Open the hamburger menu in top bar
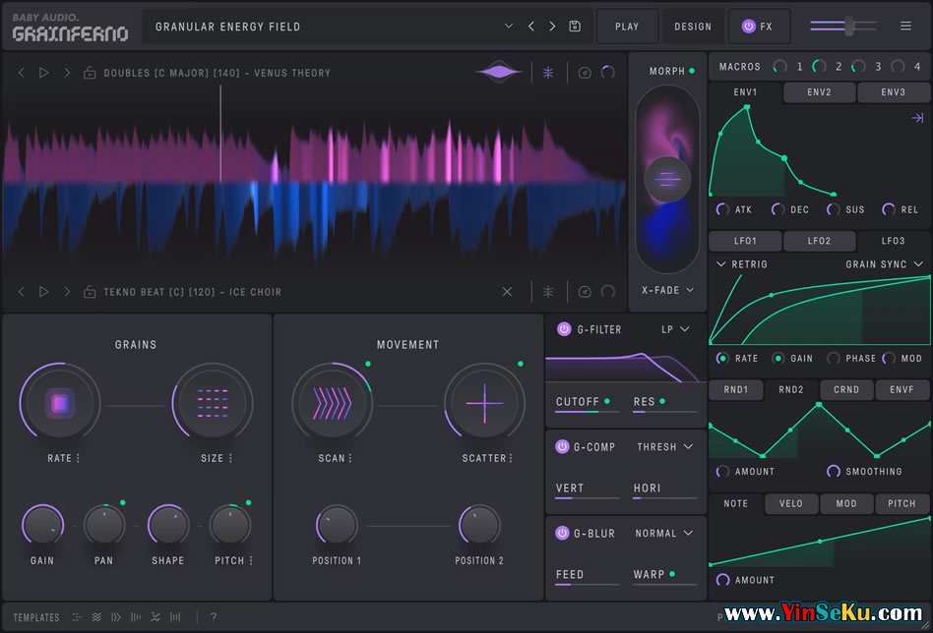The image size is (933, 633). coord(905,27)
